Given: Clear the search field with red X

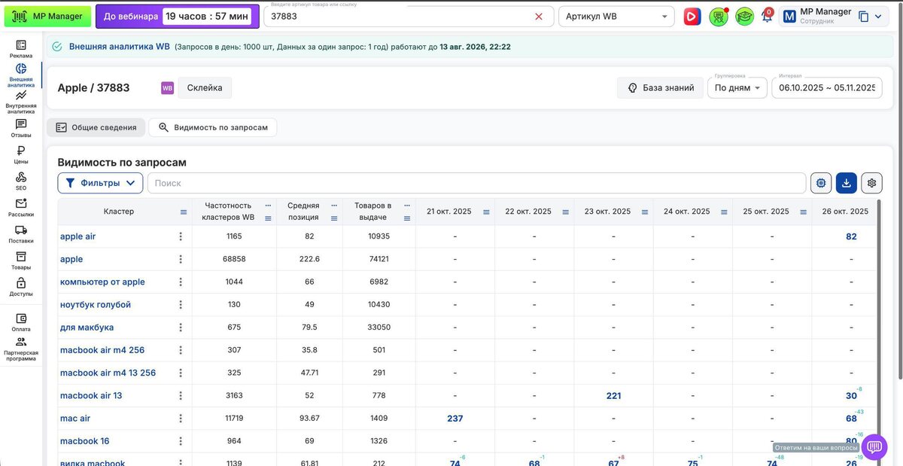Looking at the screenshot, I should tap(539, 17).
